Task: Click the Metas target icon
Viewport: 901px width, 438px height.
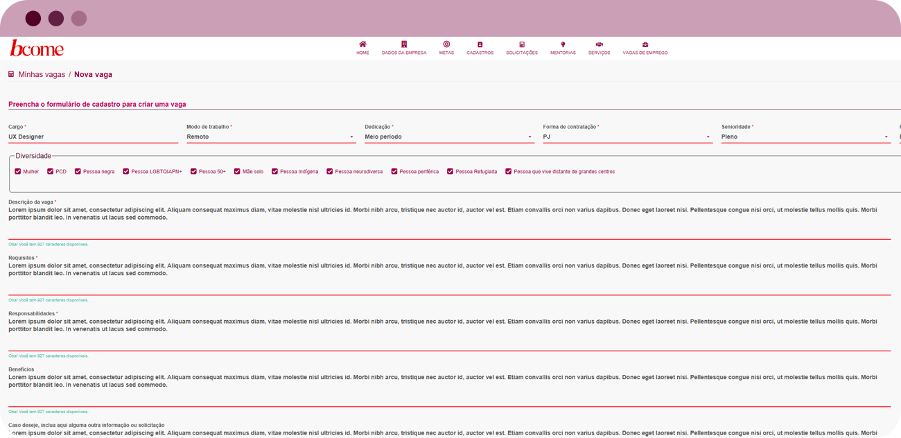Action: pos(446,44)
